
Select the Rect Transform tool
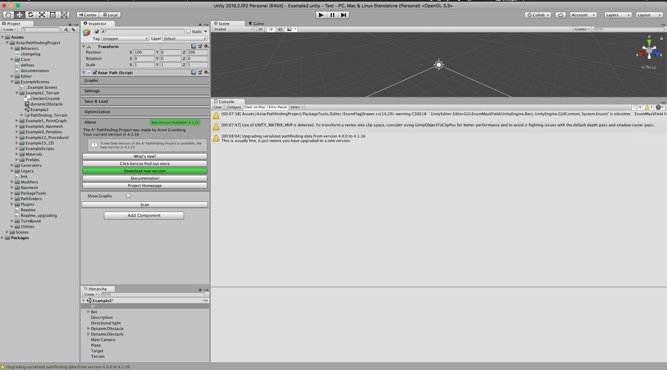click(x=53, y=15)
